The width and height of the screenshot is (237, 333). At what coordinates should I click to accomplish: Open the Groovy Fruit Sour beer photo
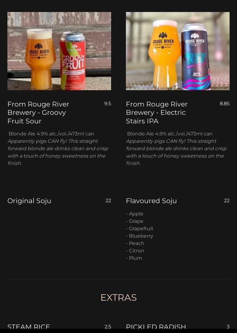[59, 51]
